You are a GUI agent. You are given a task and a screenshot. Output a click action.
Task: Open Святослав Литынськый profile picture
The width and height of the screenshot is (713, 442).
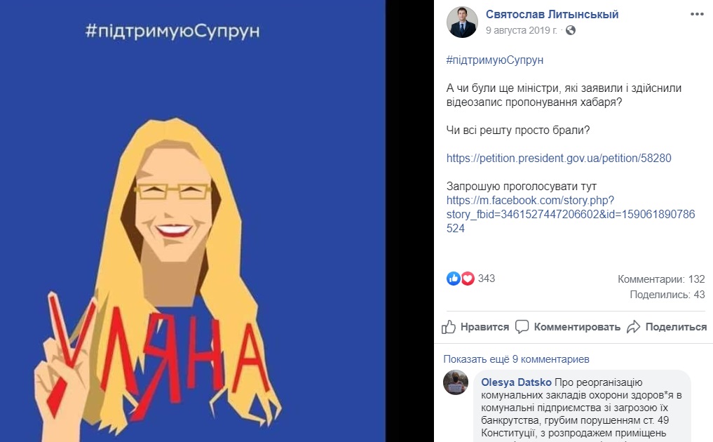pos(462,22)
